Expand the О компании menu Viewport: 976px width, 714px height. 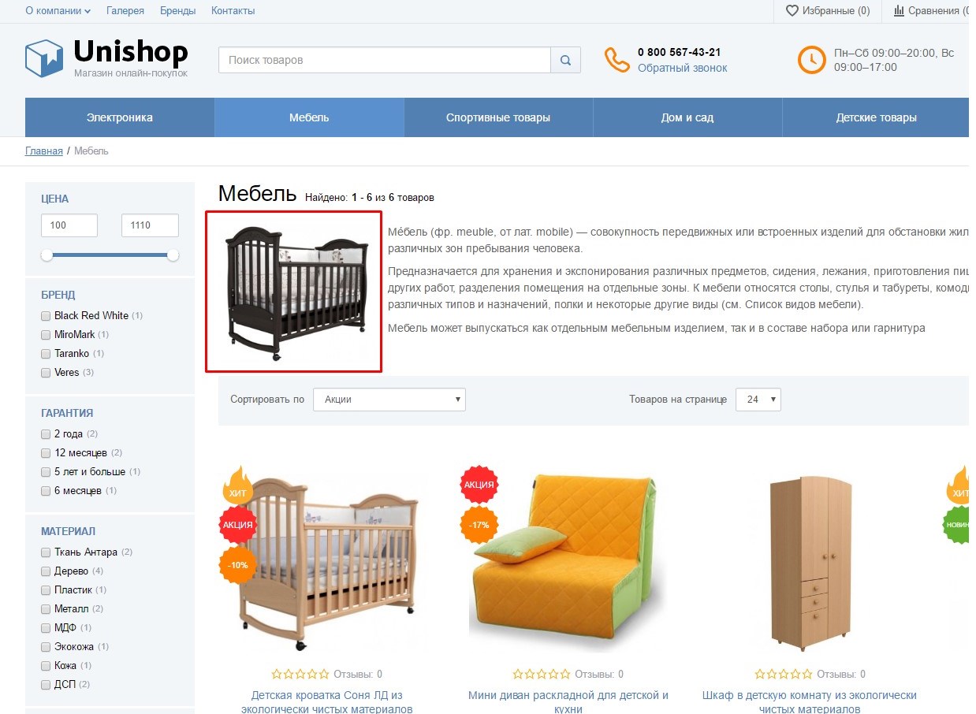58,11
